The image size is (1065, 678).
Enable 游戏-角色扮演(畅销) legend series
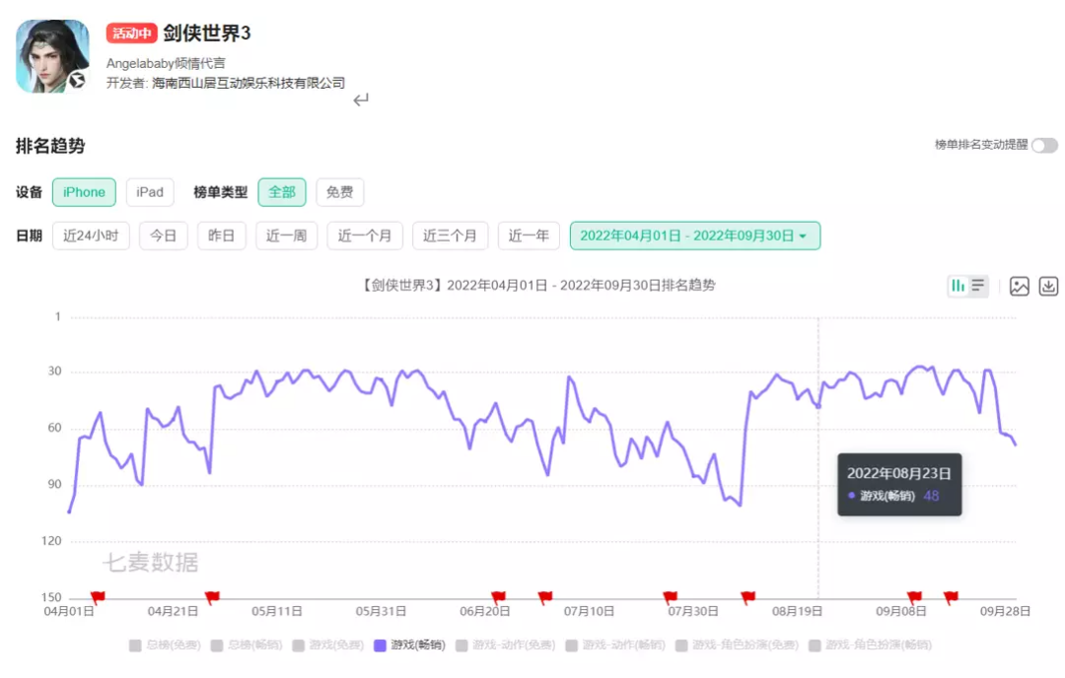pos(870,644)
